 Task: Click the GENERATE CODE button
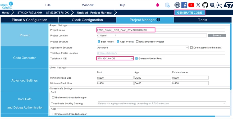click(189, 13)
